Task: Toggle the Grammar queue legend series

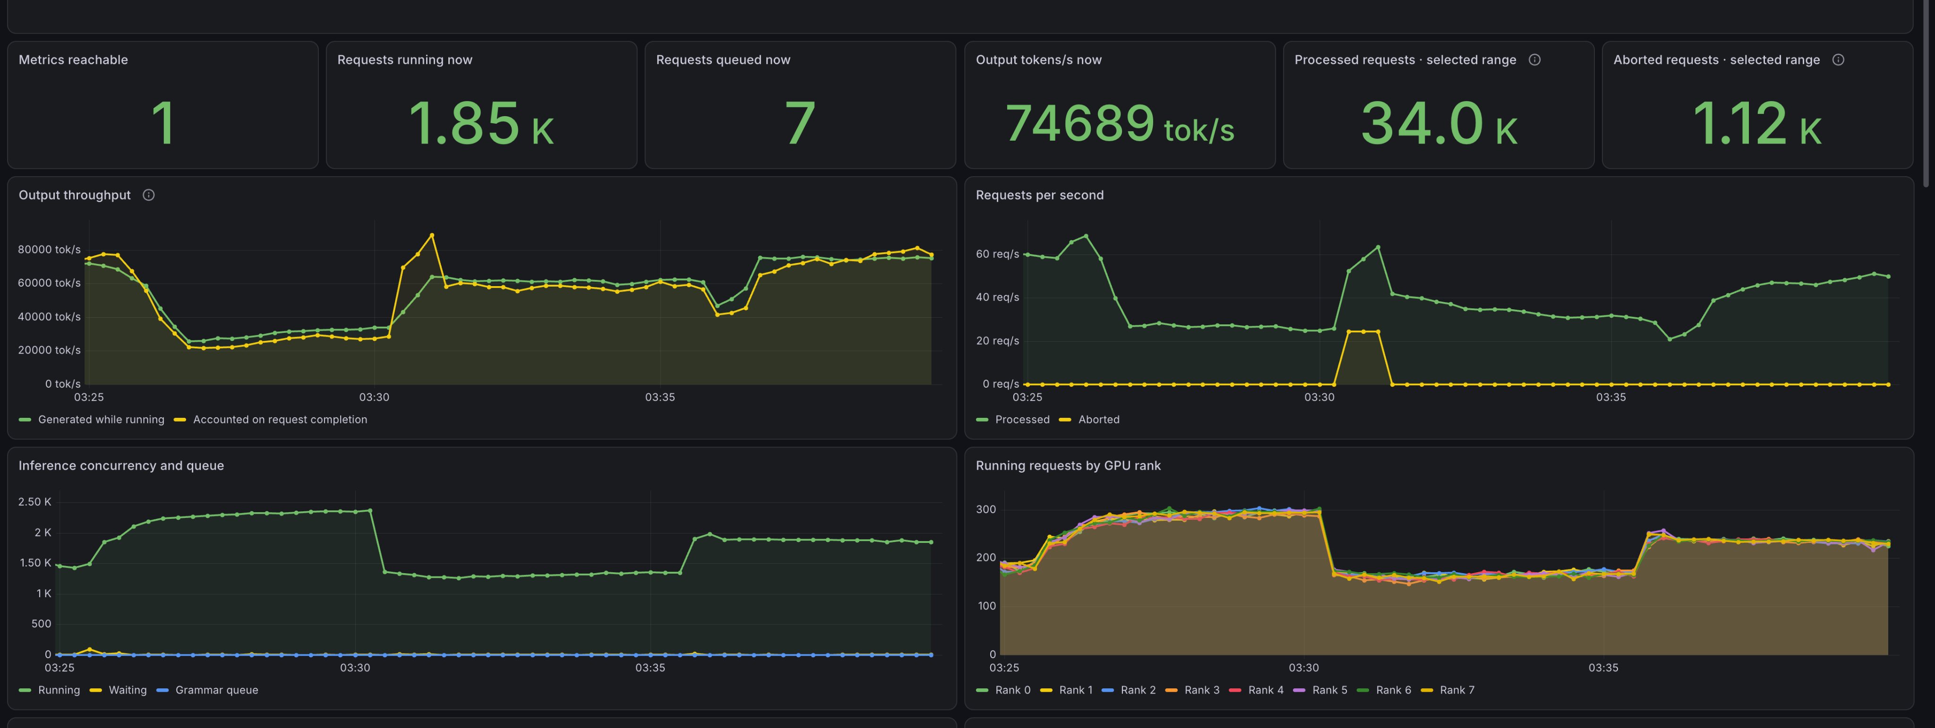Action: click(216, 690)
